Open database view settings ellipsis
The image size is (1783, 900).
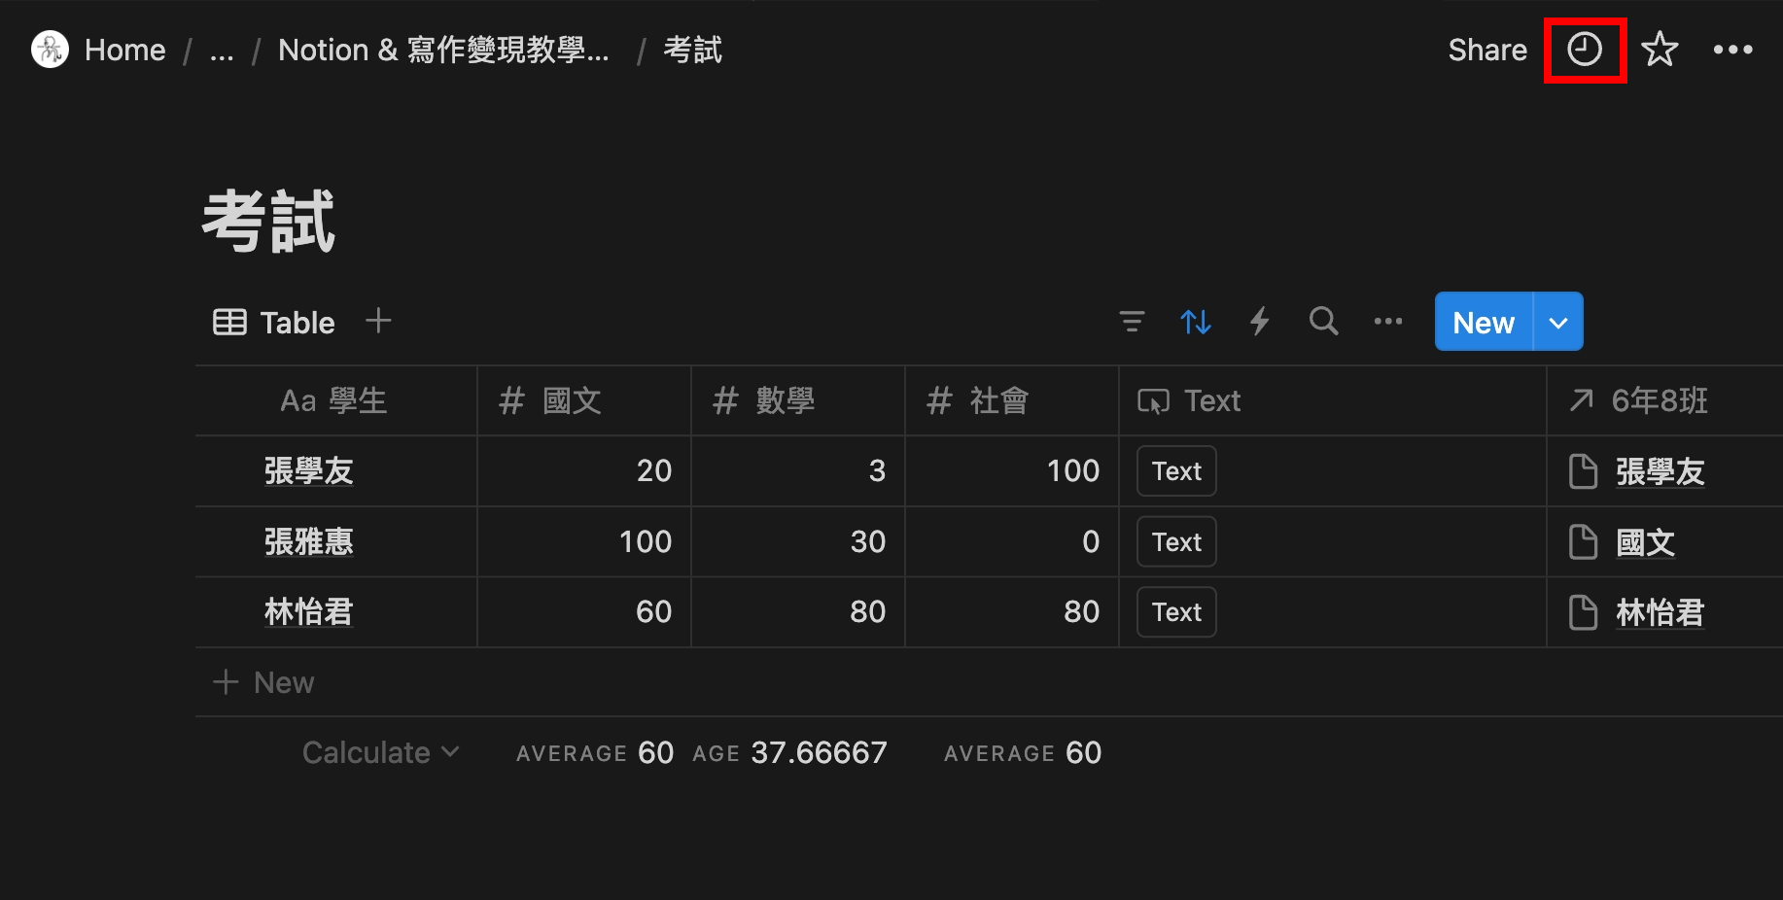1387,322
